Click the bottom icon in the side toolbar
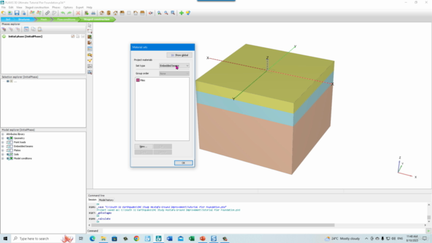This screenshot has width=432, height=243. click(x=90, y=72)
